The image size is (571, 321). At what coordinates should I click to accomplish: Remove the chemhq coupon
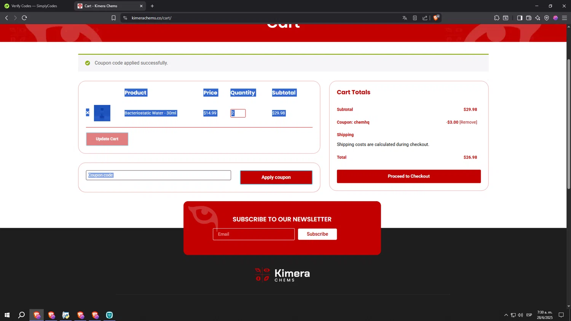point(468,122)
